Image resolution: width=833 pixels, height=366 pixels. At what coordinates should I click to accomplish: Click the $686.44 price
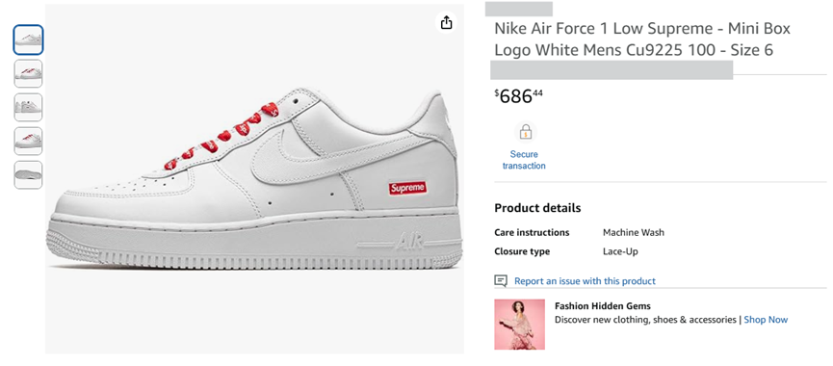pos(518,96)
